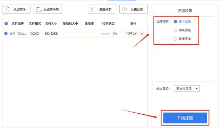This screenshot has height=131, width=222.
Task: Select the 缩小优先 radio option
Action: click(175, 21)
